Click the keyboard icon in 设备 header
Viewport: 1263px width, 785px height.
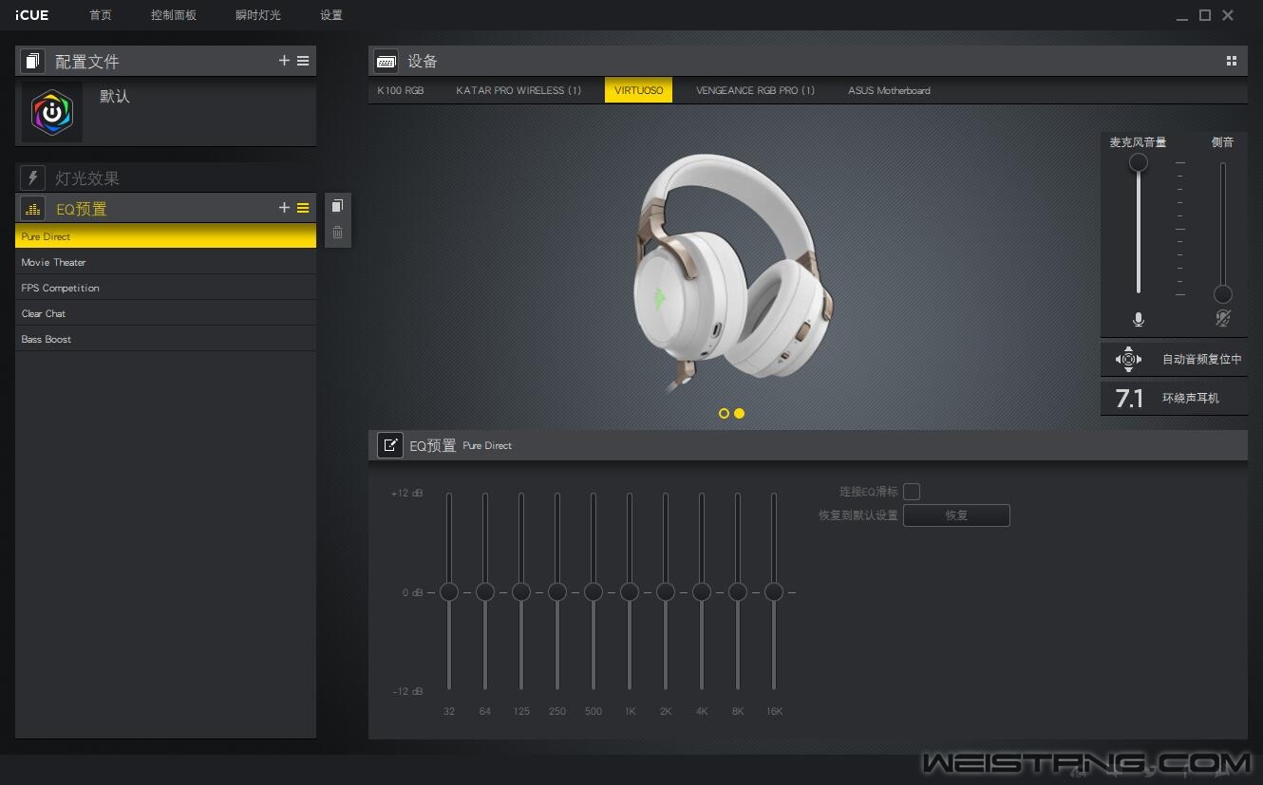386,61
